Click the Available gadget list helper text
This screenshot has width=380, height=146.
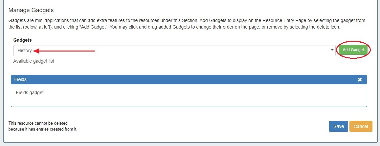(34, 61)
